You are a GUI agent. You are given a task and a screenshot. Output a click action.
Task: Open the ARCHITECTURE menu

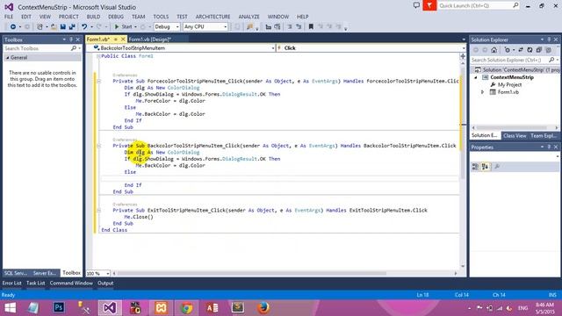pyautogui.click(x=213, y=17)
